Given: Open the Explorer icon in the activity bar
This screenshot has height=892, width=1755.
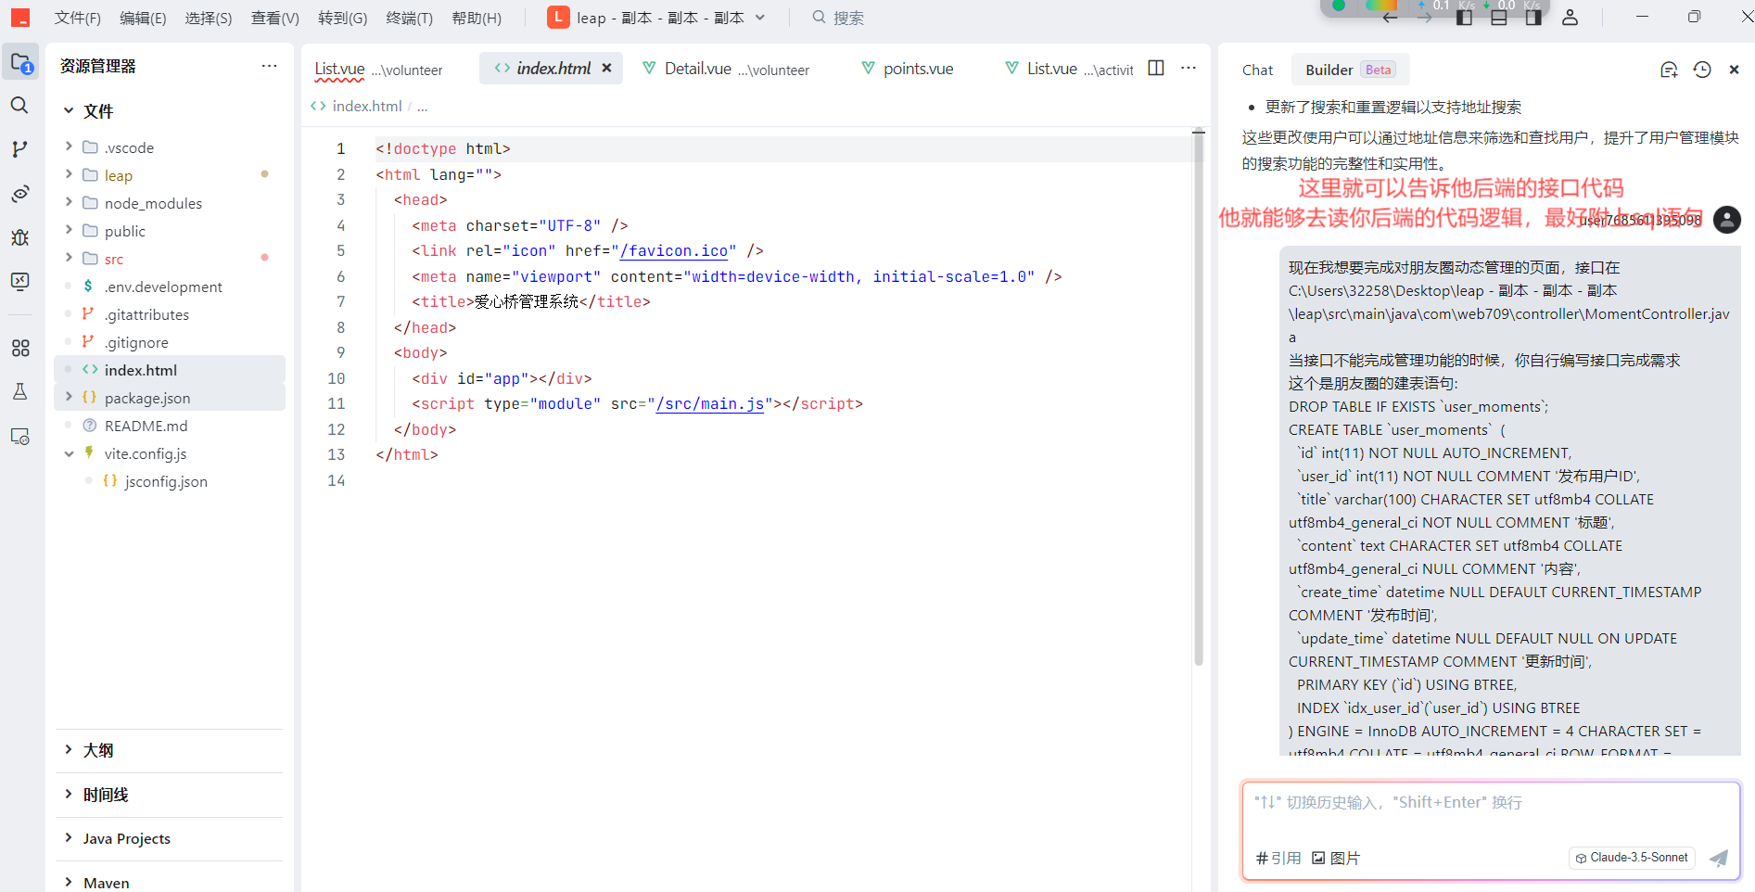Looking at the screenshot, I should coord(20,63).
